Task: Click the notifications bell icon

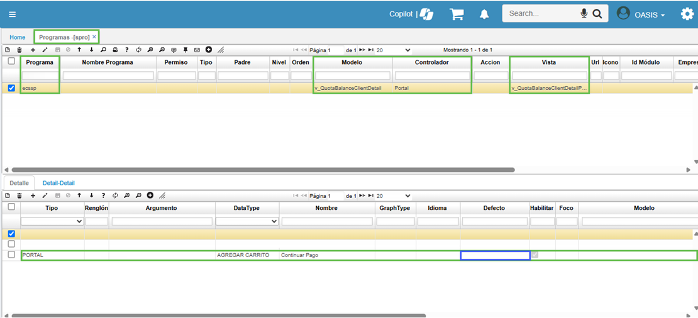Action: pyautogui.click(x=484, y=14)
